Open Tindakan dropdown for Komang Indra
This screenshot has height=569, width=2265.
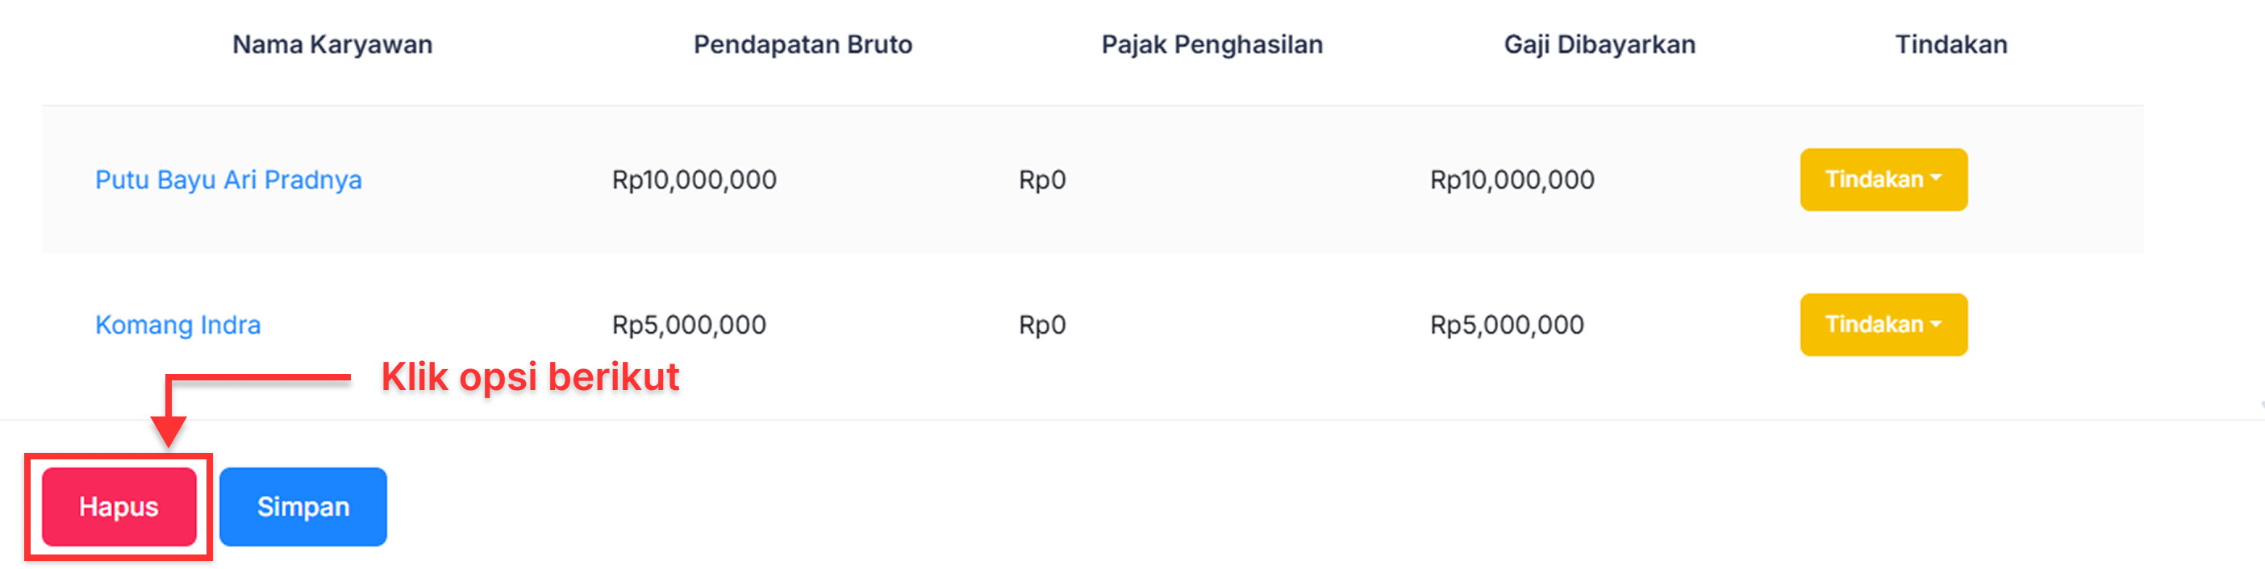(x=1883, y=324)
